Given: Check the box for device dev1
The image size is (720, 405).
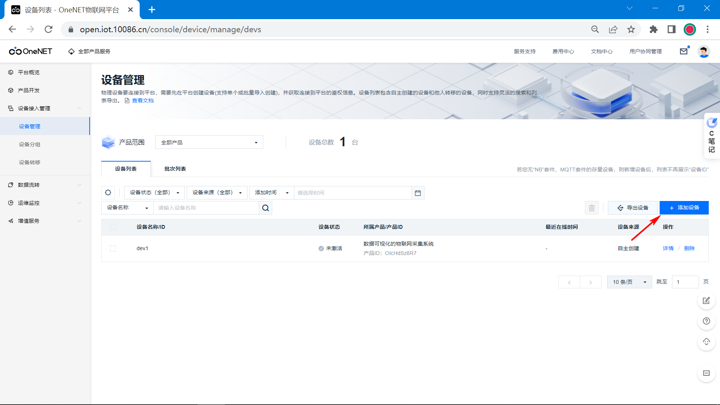Looking at the screenshot, I should (x=113, y=248).
